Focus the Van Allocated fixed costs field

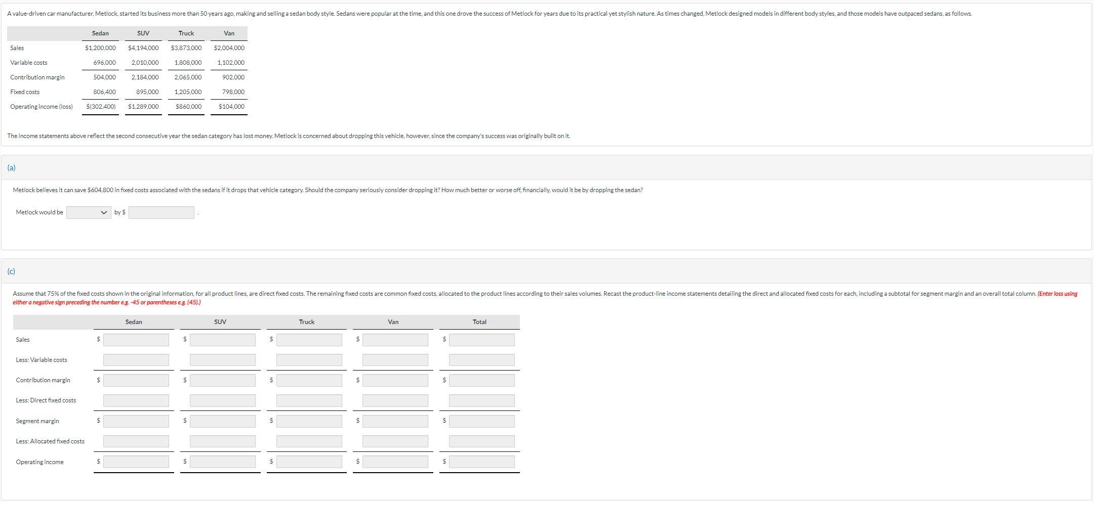click(x=395, y=441)
